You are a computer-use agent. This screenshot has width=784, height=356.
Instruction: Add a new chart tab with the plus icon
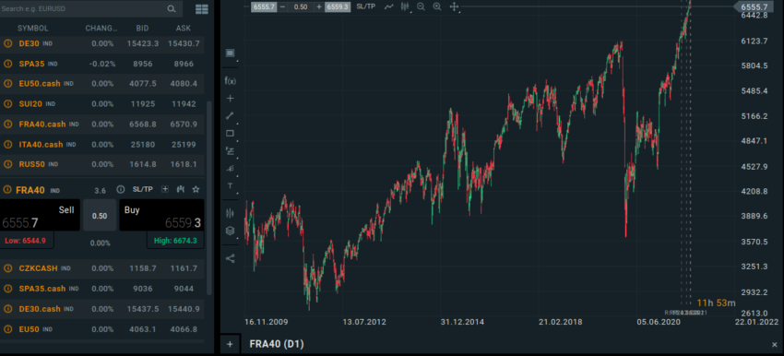pos(230,344)
